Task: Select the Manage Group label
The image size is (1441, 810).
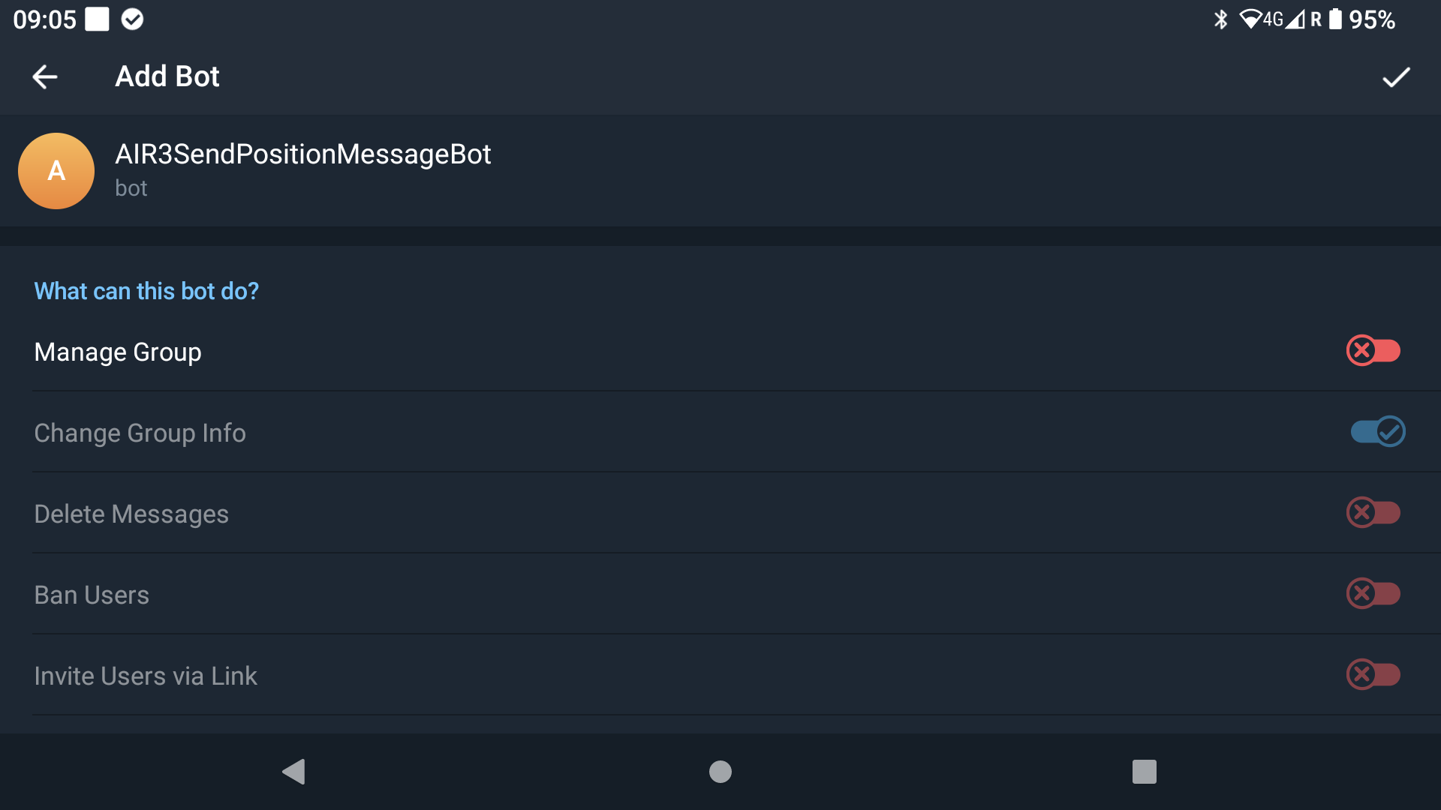Action: (118, 352)
